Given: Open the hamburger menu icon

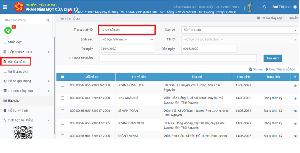Looking at the screenshot, I should [x=5, y=7].
